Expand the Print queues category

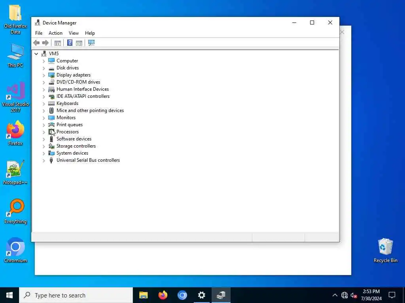pyautogui.click(x=44, y=125)
